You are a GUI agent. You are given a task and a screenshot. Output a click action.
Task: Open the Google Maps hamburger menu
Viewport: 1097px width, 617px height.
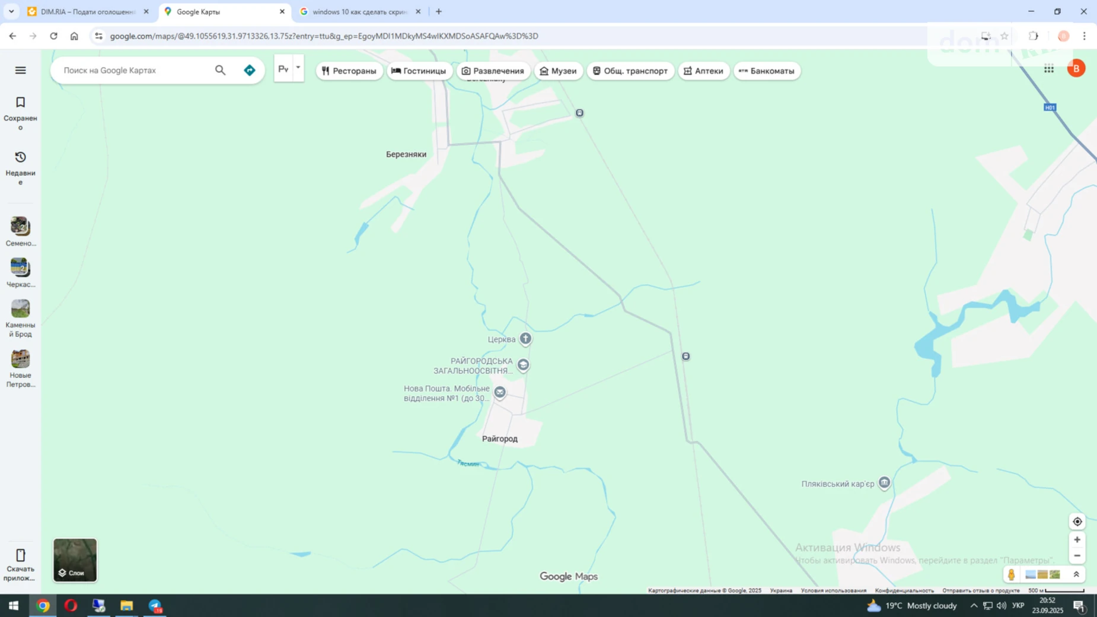[x=20, y=70]
